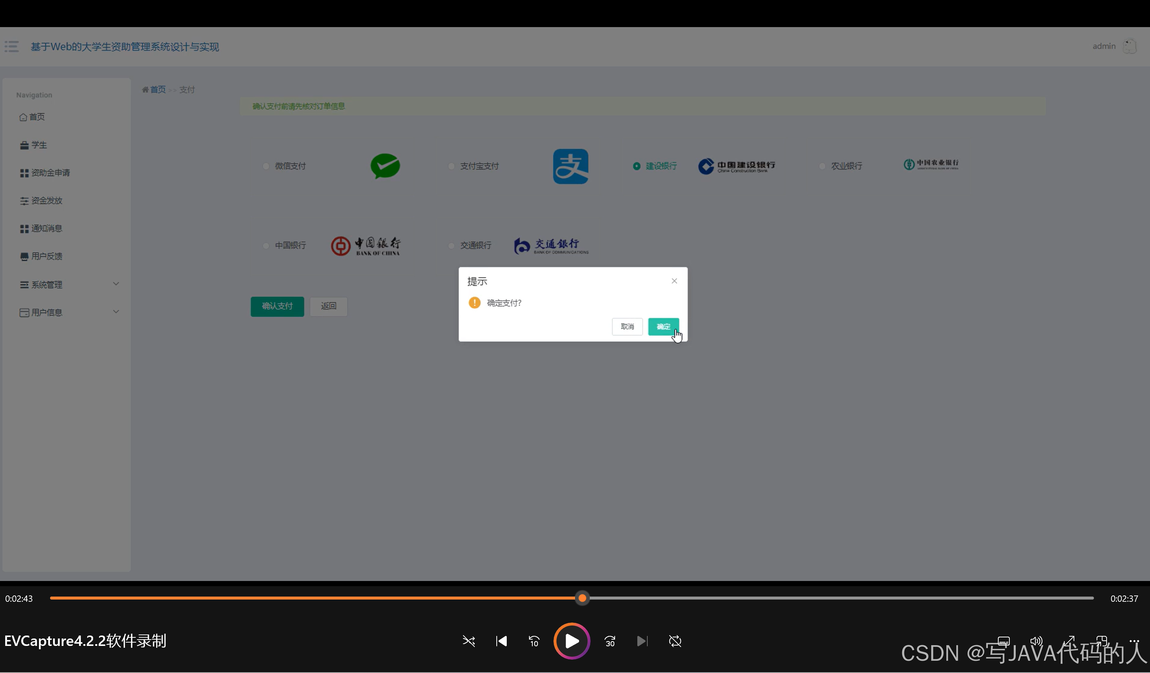This screenshot has height=673, width=1150.
Task: Click the orange warning icon in the dialog
Action: point(474,303)
